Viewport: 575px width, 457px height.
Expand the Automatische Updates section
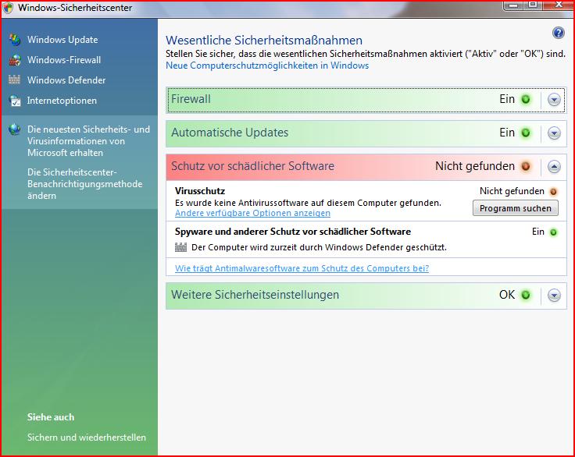(x=554, y=133)
